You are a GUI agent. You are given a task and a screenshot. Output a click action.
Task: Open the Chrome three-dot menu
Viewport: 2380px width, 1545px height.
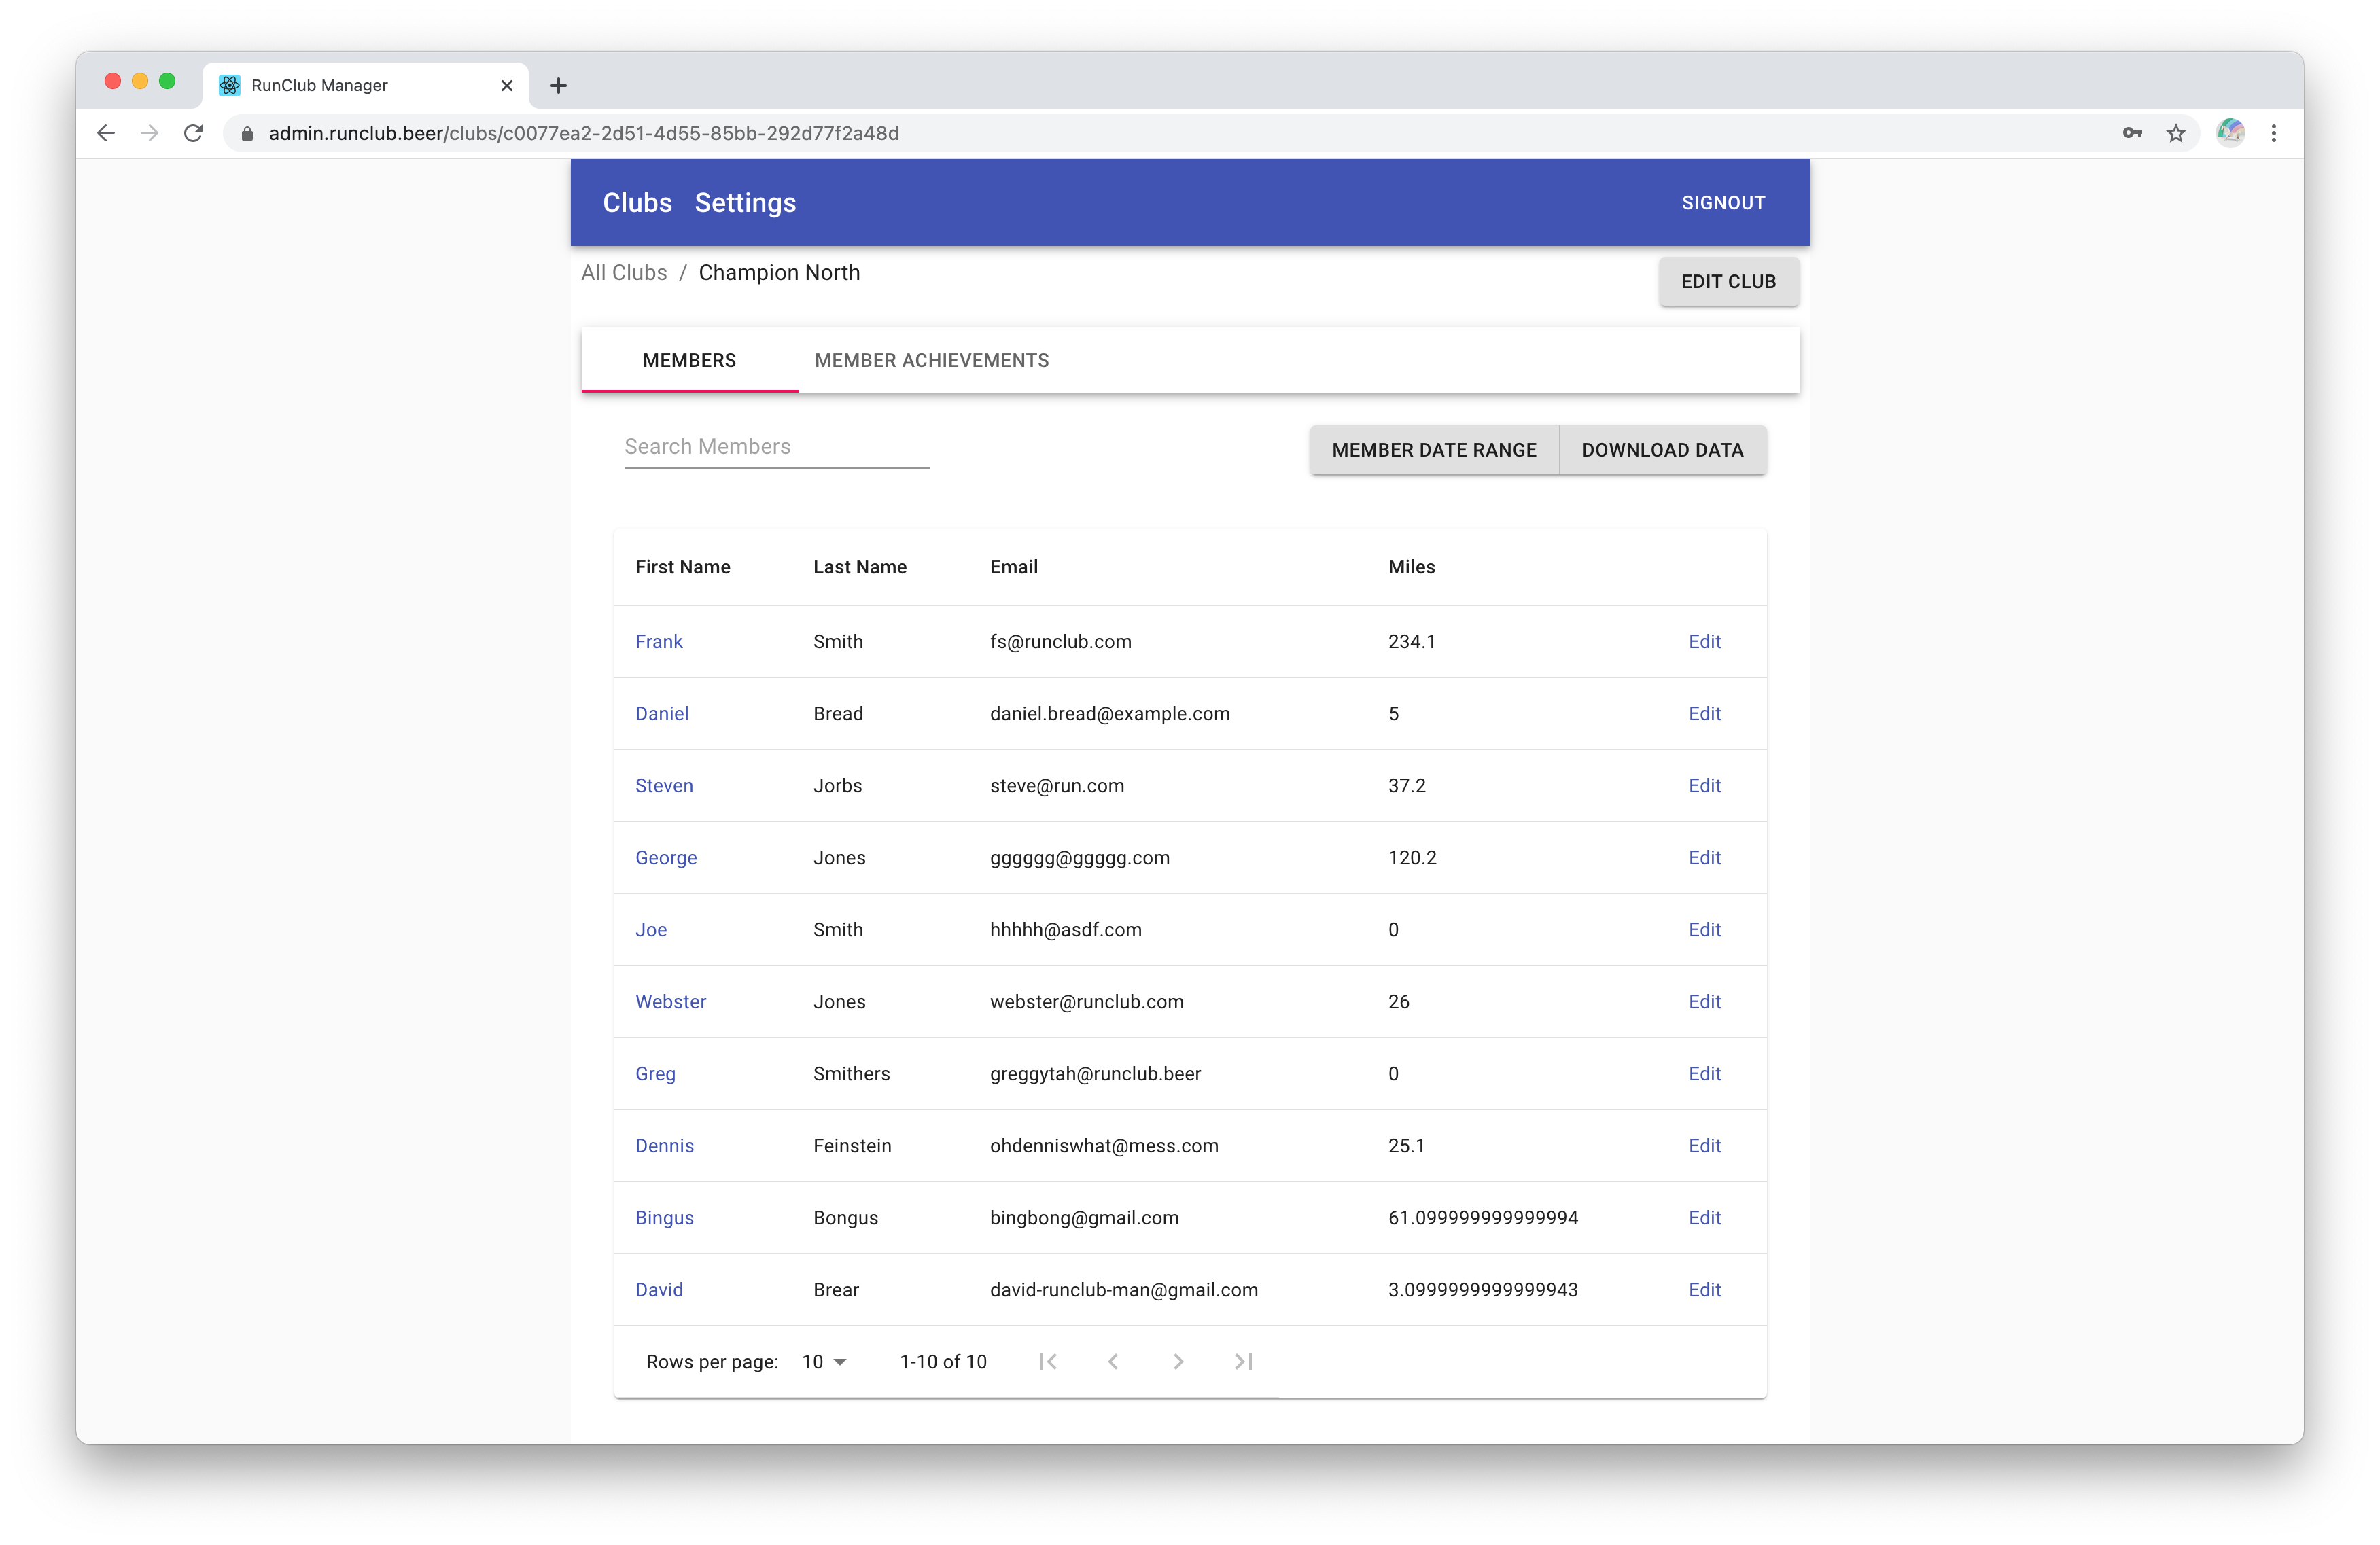tap(2274, 133)
